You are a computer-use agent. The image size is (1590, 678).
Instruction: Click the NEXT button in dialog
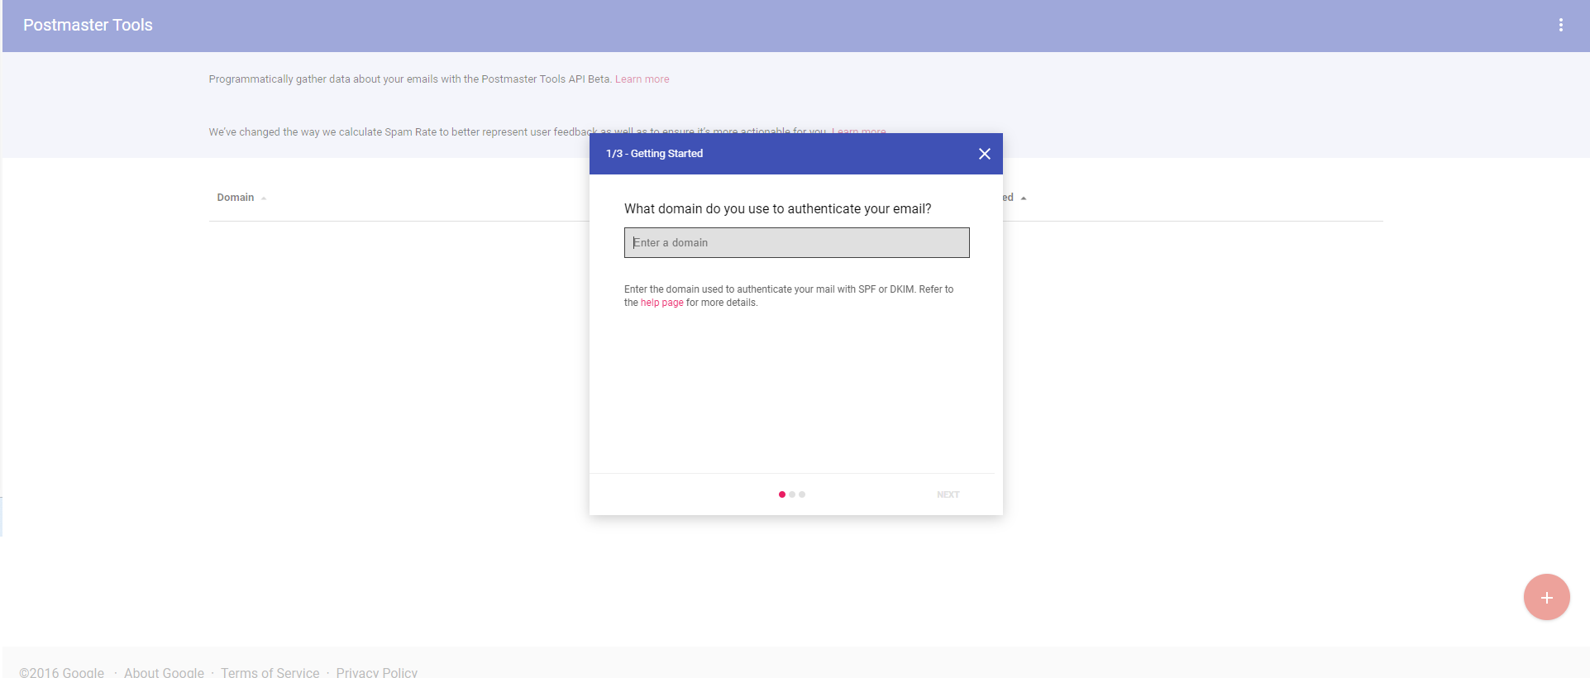coord(948,494)
